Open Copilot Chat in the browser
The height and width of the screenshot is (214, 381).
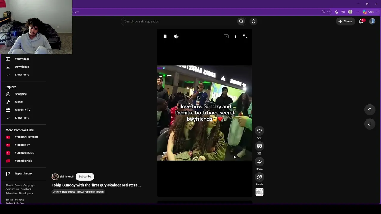368,12
